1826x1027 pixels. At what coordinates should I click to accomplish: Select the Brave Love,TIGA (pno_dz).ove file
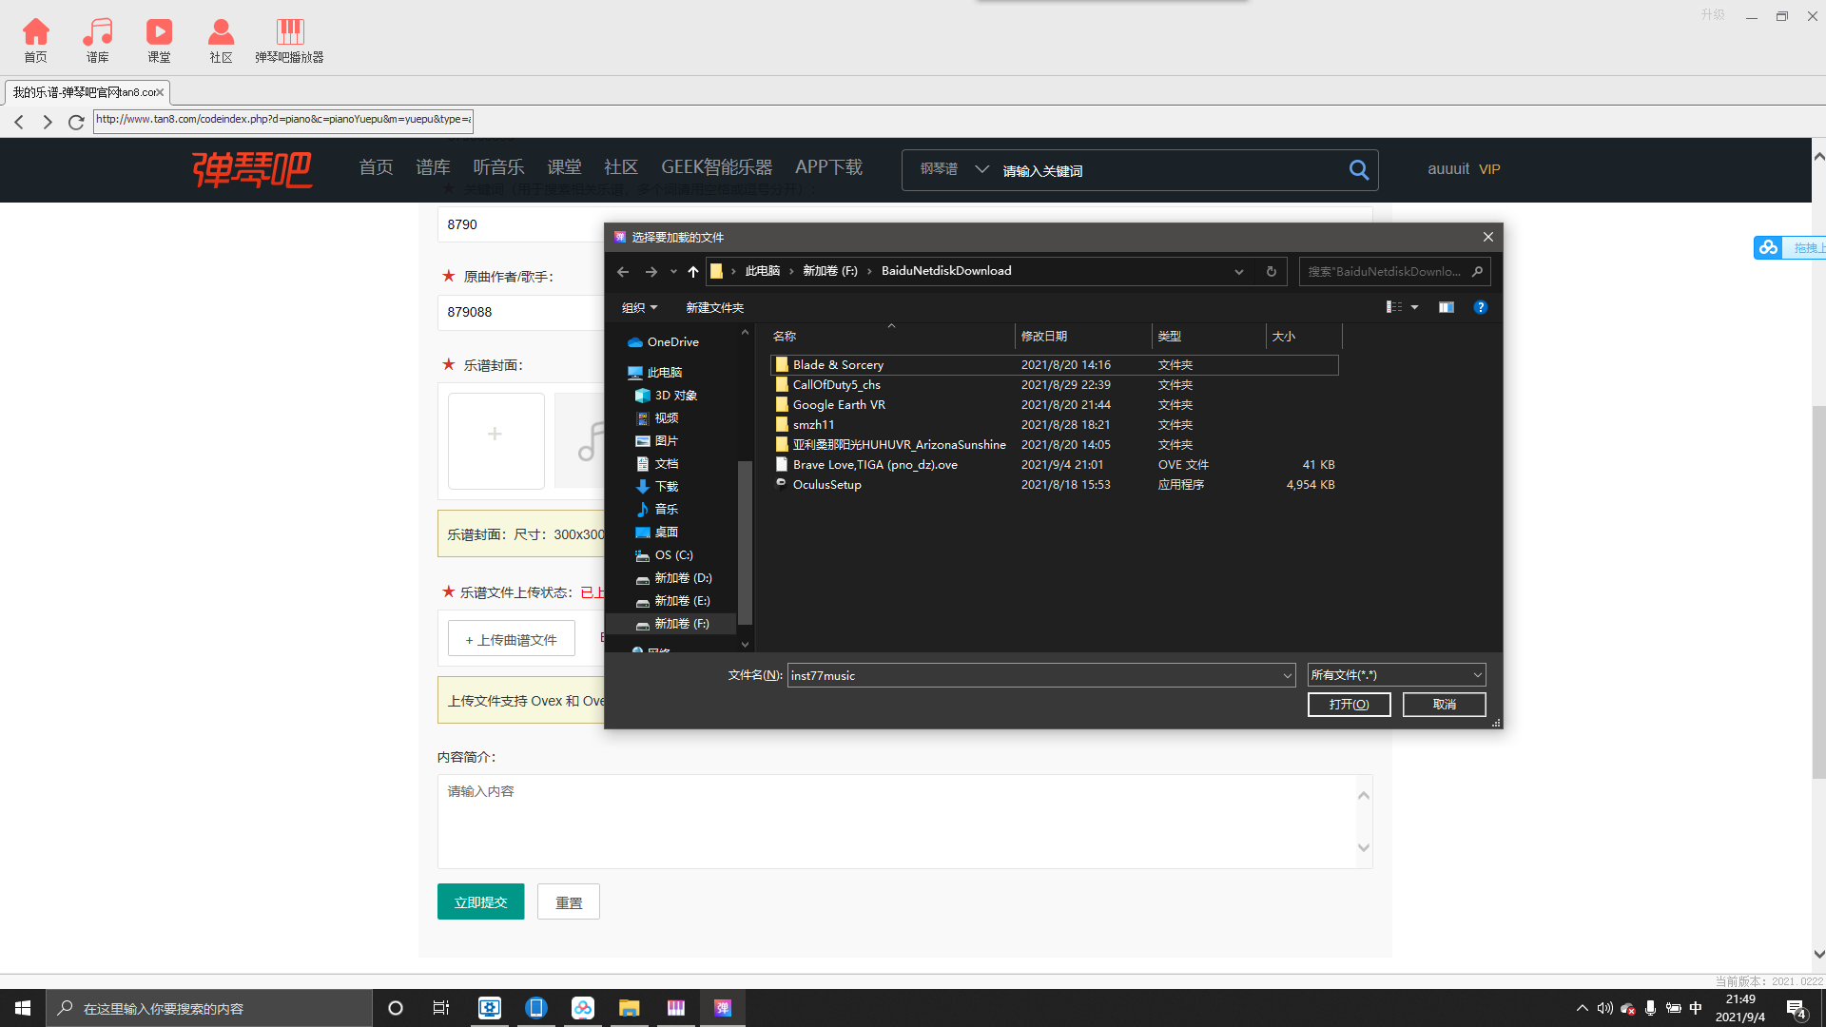1054,465
